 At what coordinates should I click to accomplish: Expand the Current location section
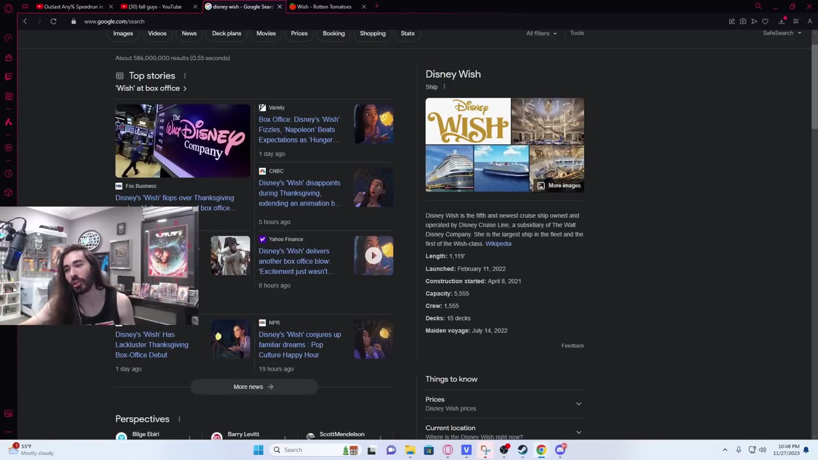tap(505, 432)
